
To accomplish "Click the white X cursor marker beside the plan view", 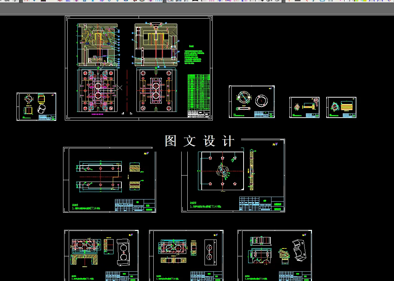I will 120,88.
